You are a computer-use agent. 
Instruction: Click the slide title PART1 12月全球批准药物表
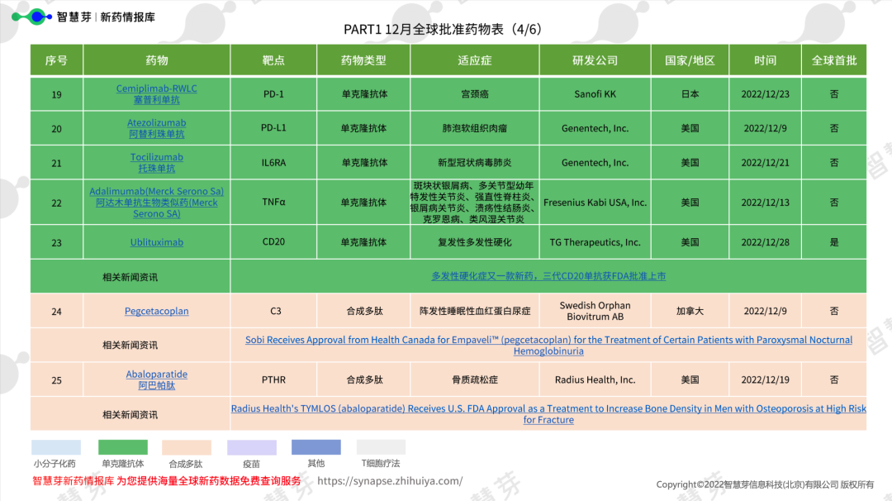point(442,29)
